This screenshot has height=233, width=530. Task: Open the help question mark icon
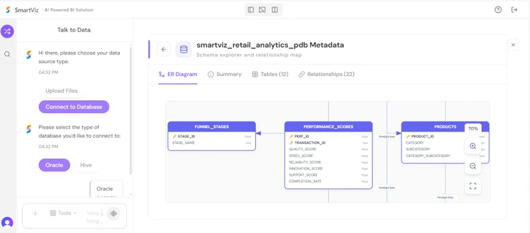click(x=498, y=10)
